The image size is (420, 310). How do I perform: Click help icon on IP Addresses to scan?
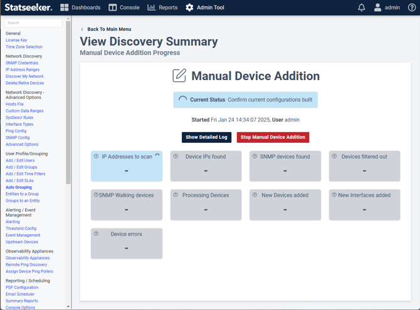pos(97,157)
